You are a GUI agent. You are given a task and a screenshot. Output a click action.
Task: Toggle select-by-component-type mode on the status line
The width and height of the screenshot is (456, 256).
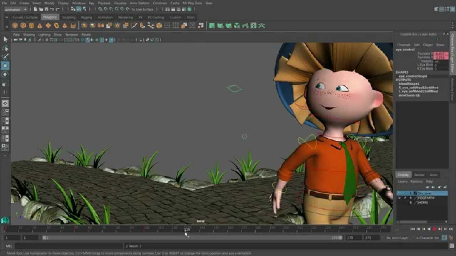84,10
